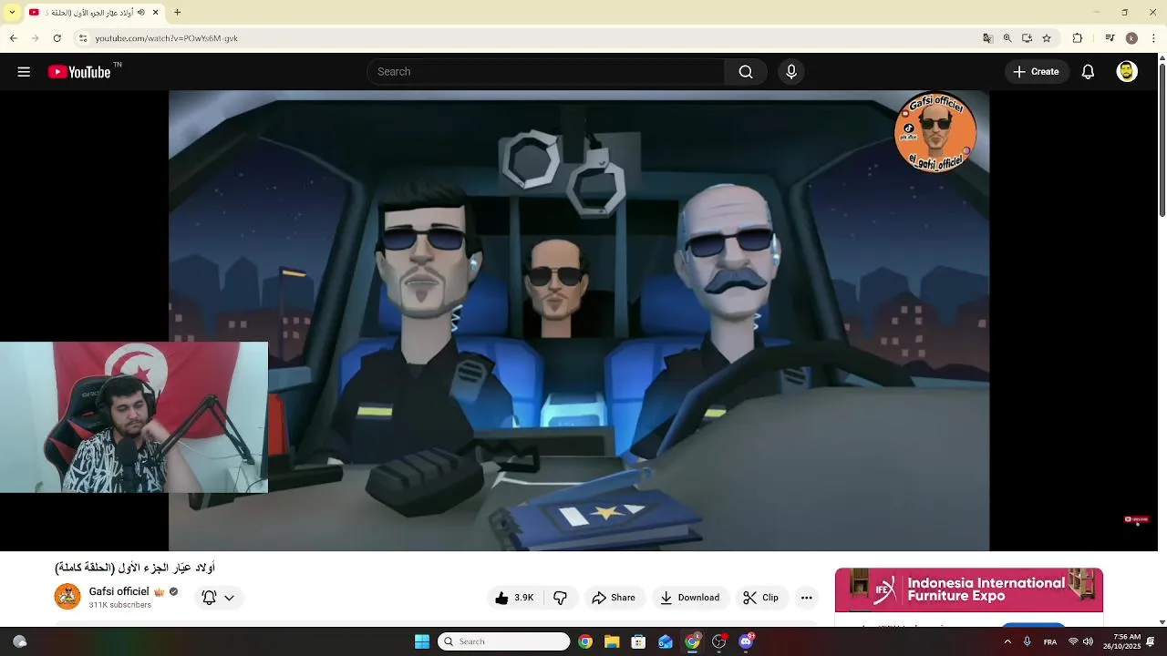This screenshot has width=1167, height=656.
Task: Open Chrome media controls icon
Action: pos(1110,38)
